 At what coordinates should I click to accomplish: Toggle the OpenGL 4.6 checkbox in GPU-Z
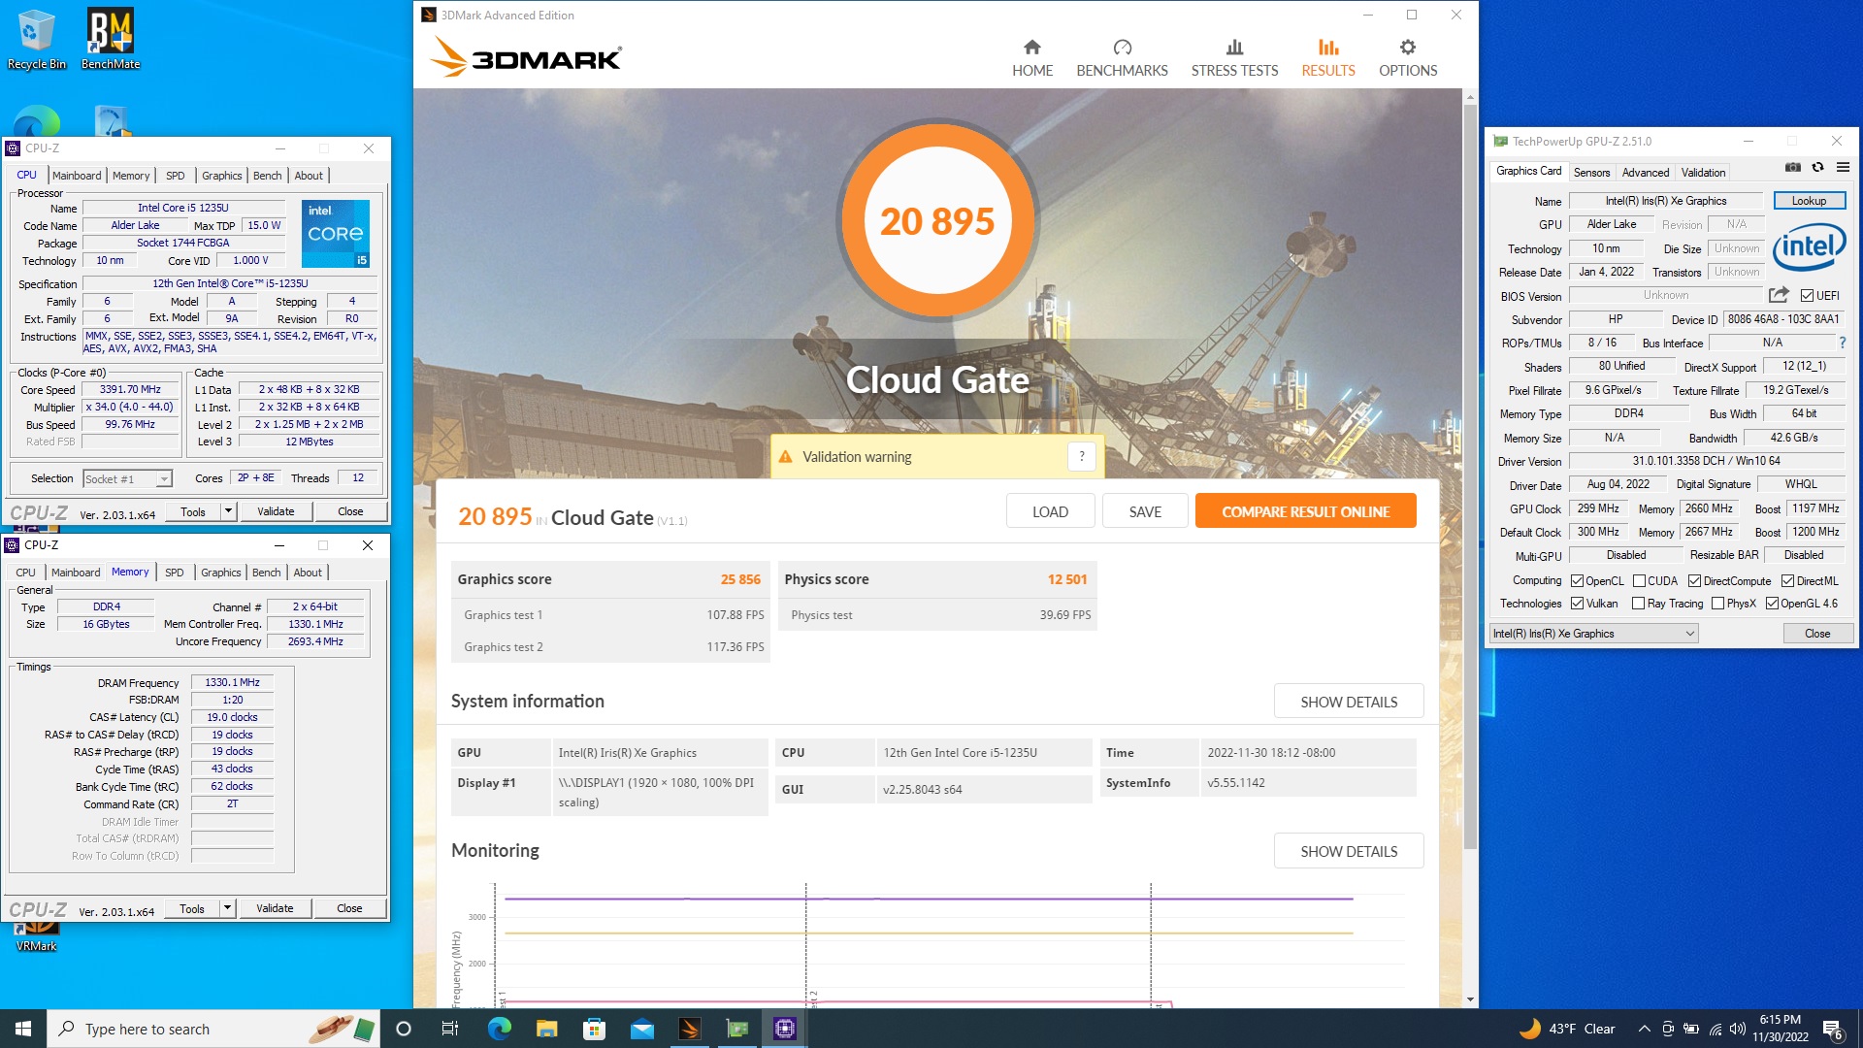tap(1772, 604)
